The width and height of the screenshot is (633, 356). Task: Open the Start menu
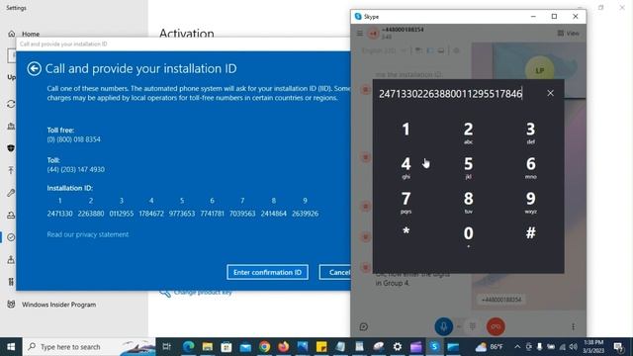coord(11,347)
